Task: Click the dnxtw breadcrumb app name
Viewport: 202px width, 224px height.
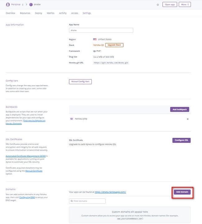Action: [x=37, y=5]
